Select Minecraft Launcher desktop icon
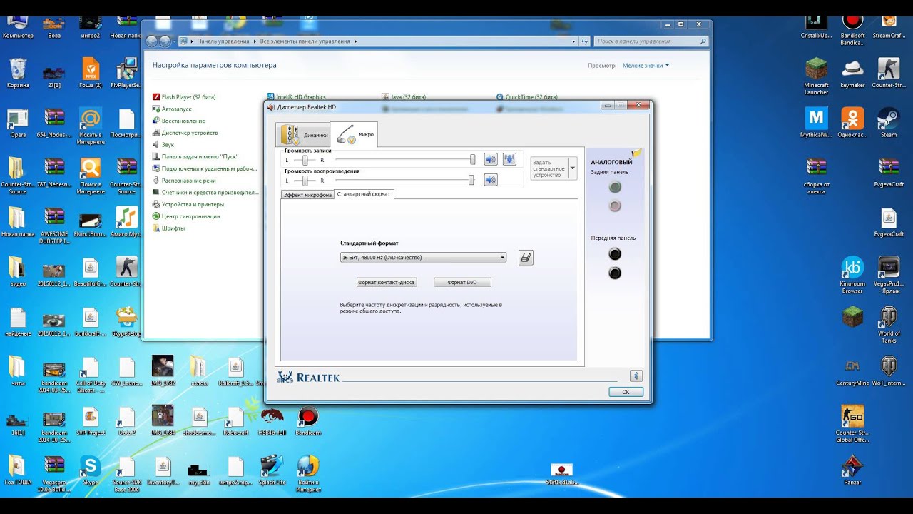Viewport: 913px width, 514px height. pyautogui.click(x=817, y=76)
